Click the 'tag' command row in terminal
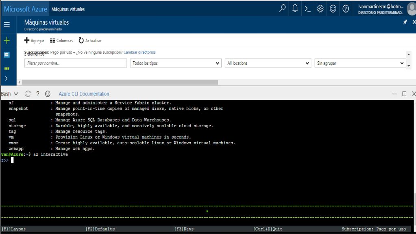The height and width of the screenshot is (234, 416). click(58, 132)
